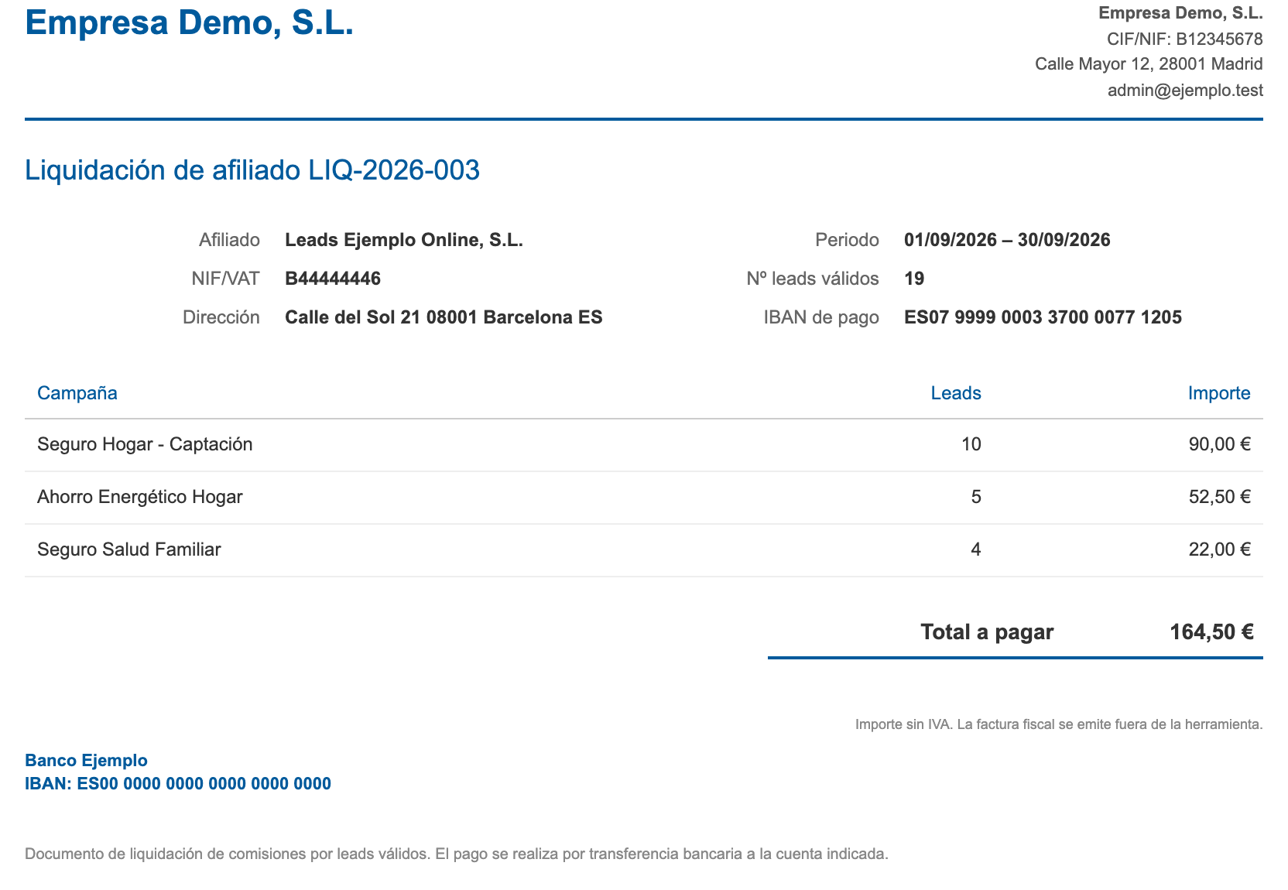Screen dimensions: 1288x890
Task: Click the Leads column header
Action: pyautogui.click(x=956, y=393)
